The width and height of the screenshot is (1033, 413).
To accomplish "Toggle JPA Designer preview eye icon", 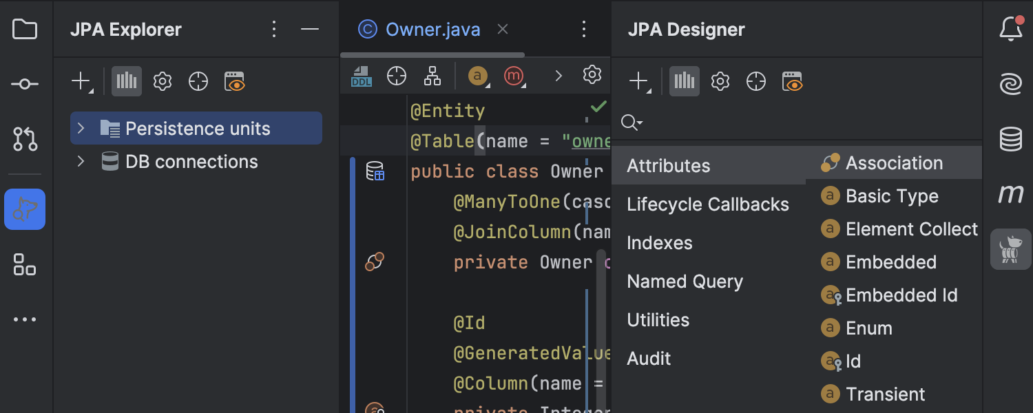I will tap(793, 81).
